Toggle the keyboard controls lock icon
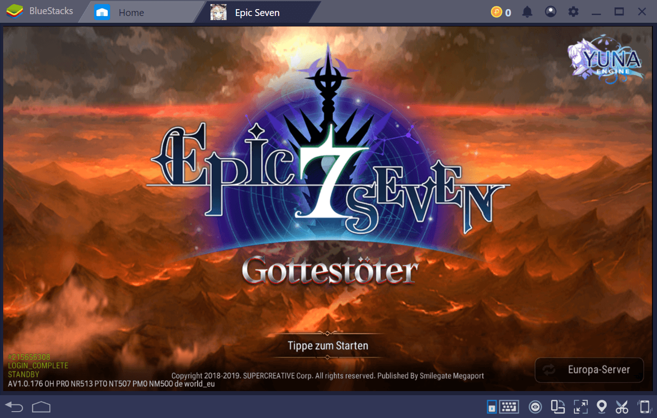Viewport: 657px width, 418px height. (x=492, y=407)
